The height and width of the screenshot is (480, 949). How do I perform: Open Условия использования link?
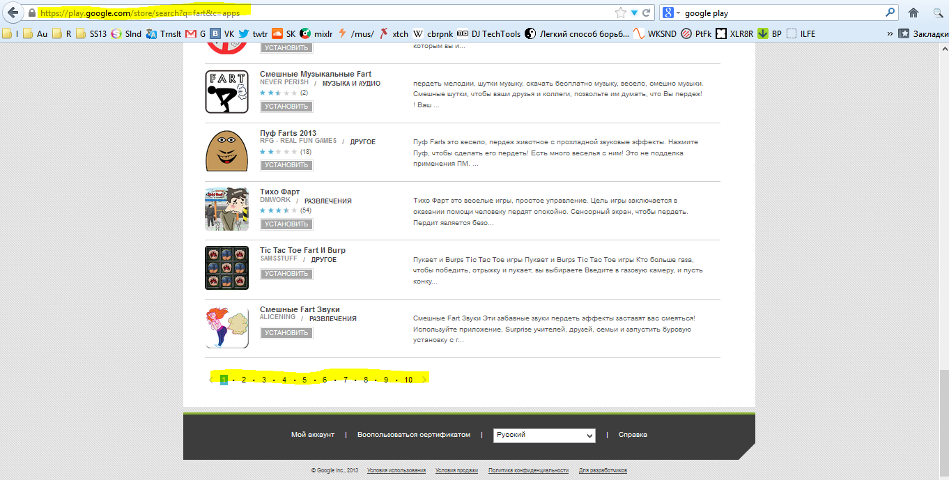396,470
